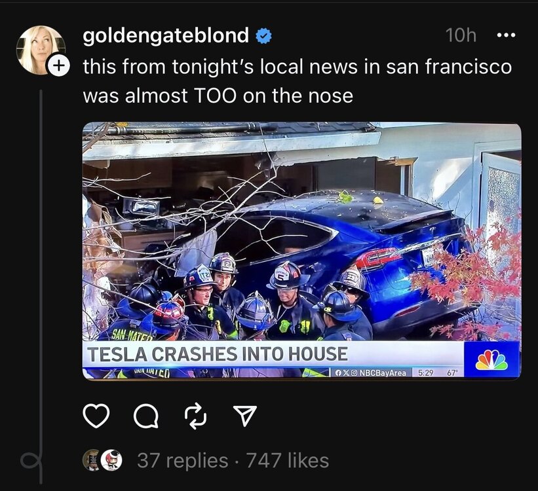Click the TESLA CRASHES INTO HOUSE banner
The height and width of the screenshot is (491, 538).
tap(217, 354)
